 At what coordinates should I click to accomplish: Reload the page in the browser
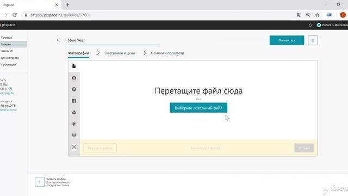15,15
